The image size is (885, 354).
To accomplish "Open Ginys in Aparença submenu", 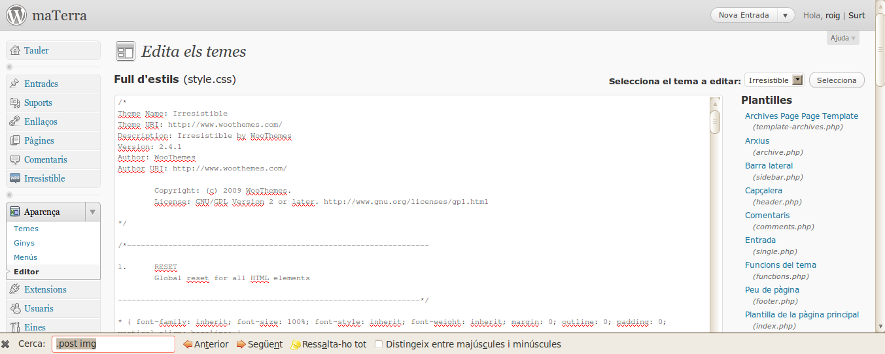I will [24, 243].
